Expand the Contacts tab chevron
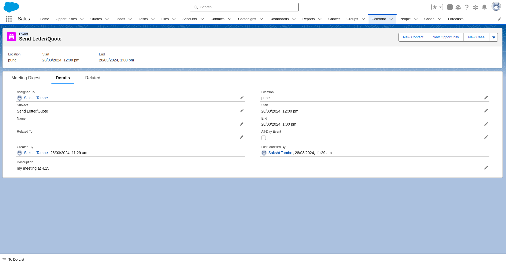Screen dimensions: 506x265 click(x=230, y=19)
